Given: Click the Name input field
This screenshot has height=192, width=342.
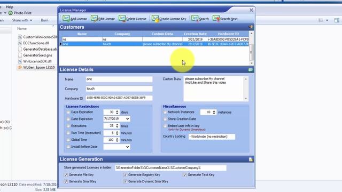Looking at the screenshot, I should click(x=119, y=79).
